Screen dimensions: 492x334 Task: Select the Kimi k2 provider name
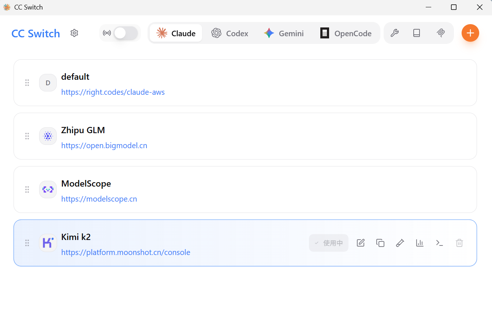click(76, 237)
